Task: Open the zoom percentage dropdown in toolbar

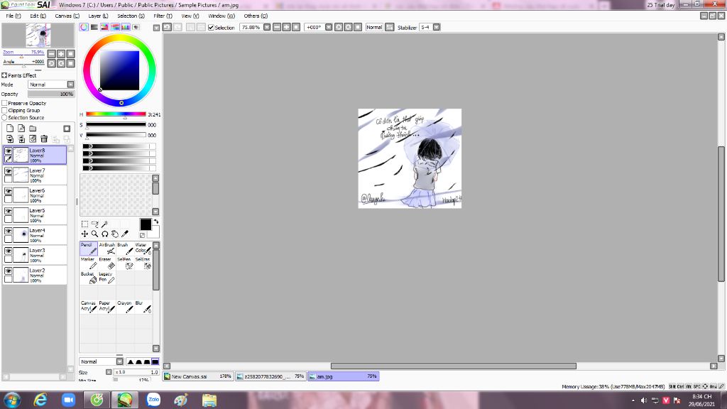Action: 267,28
